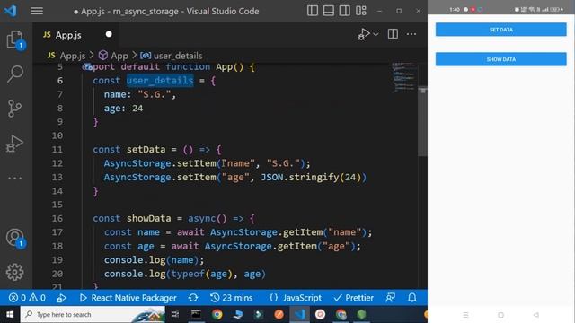Click the showData function name
Image resolution: width=575 pixels, height=323 pixels.
[148, 218]
